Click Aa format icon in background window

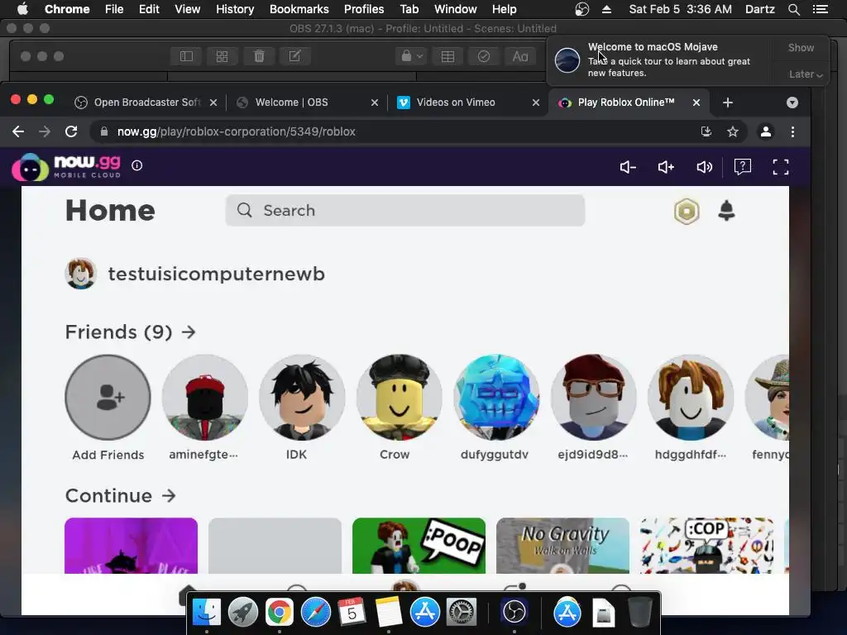tap(519, 56)
